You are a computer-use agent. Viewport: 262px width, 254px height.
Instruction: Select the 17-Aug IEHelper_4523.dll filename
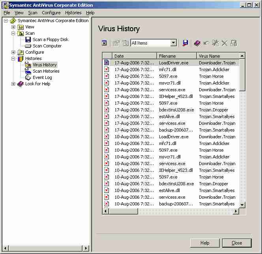[x=176, y=96]
